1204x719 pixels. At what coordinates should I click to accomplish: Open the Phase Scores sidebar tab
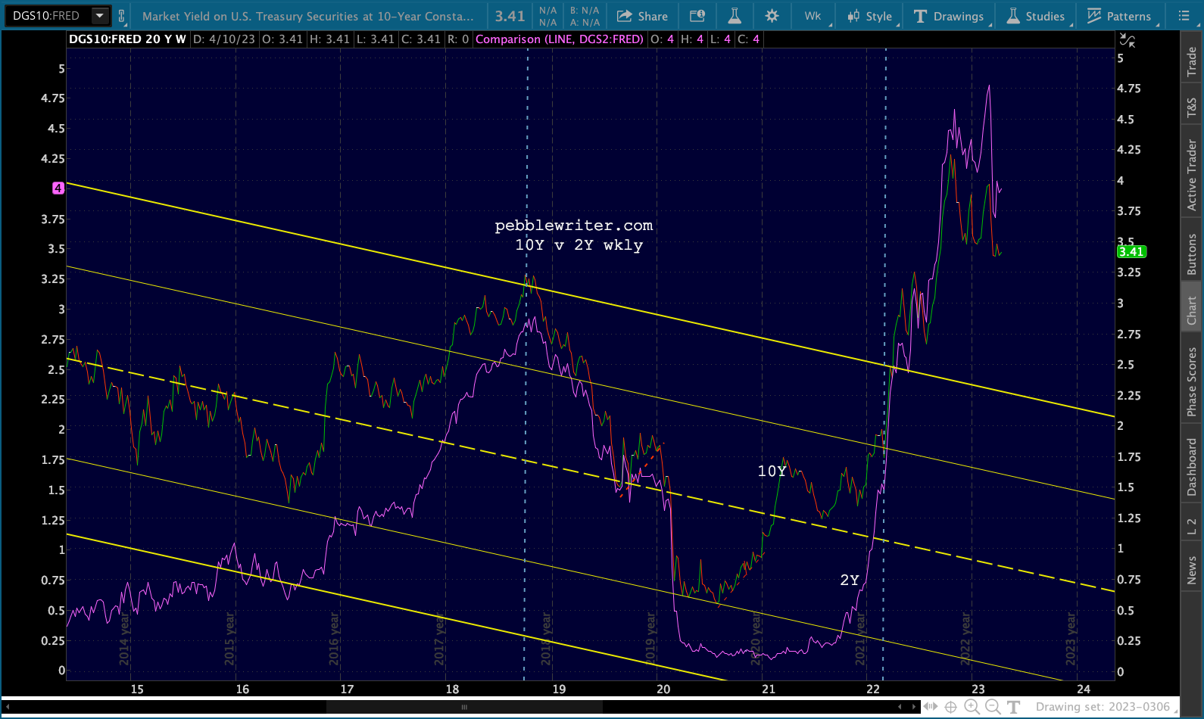(x=1192, y=382)
